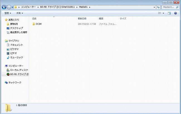
Task: Open the 整理 menu
Action: click(7, 13)
